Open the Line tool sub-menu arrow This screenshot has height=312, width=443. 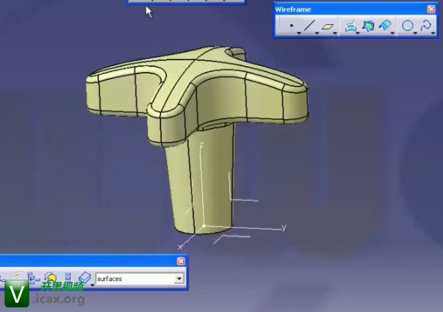[x=317, y=33]
